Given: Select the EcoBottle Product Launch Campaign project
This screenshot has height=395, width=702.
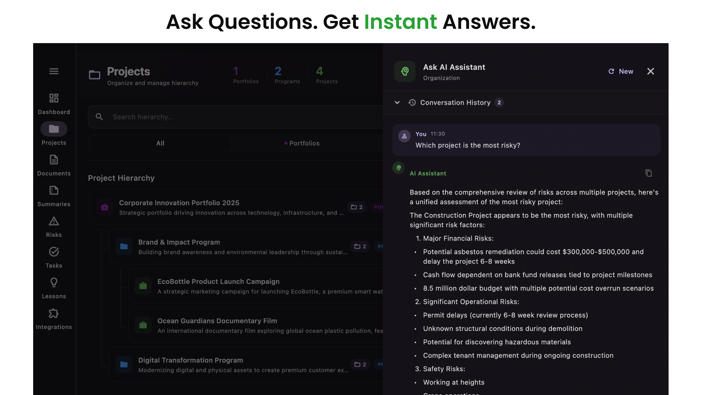Looking at the screenshot, I should [x=218, y=282].
